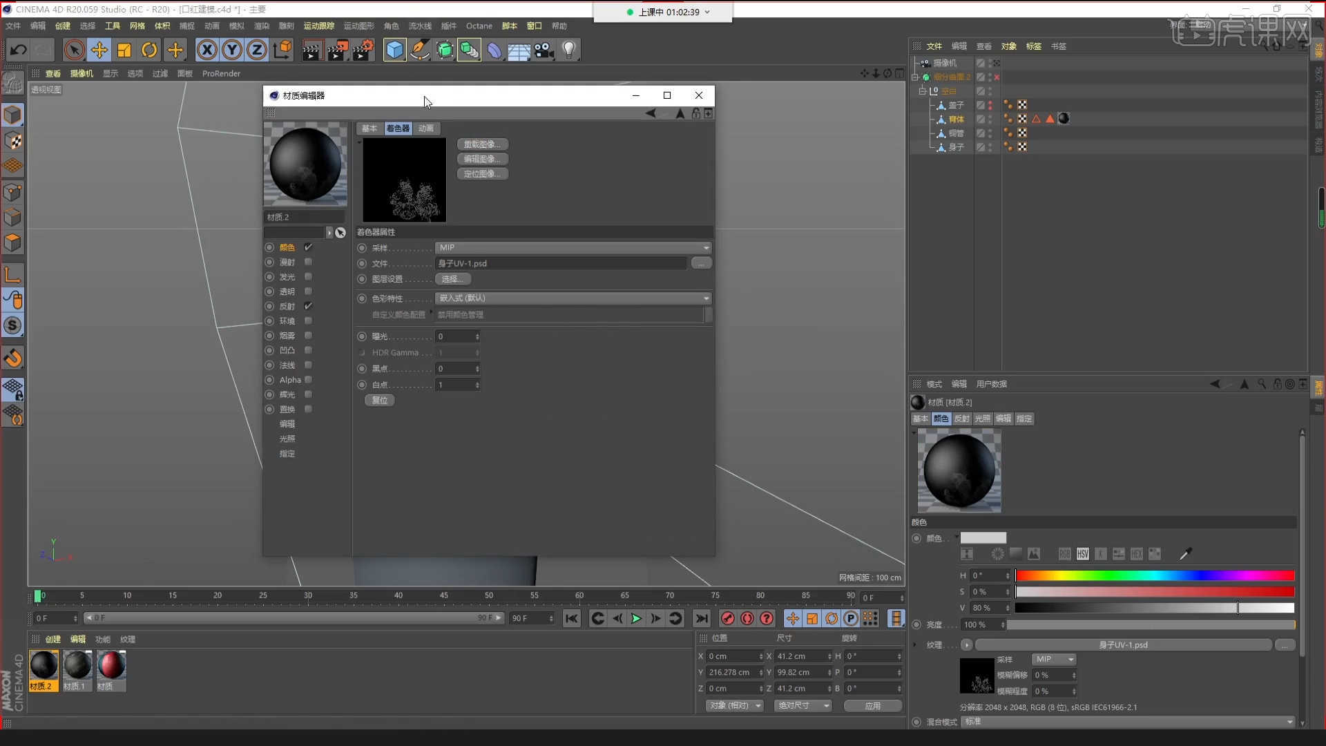
Task: Expand the texture arrow button beside 纹理
Action: point(966,645)
